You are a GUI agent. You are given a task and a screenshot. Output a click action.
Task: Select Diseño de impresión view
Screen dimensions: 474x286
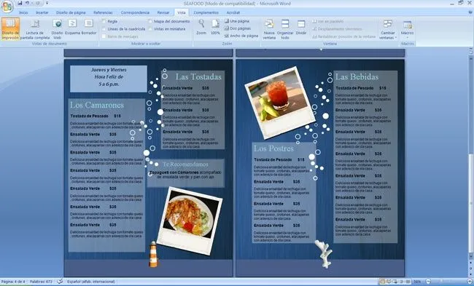point(10,28)
